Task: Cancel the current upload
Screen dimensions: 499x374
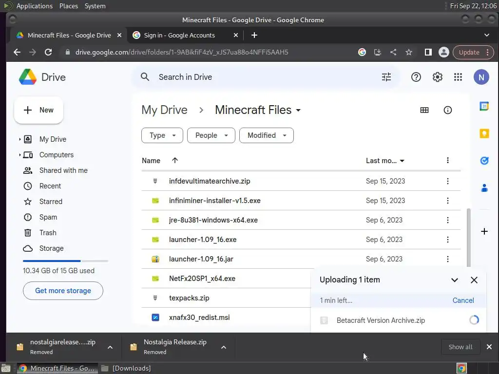Action: point(463,300)
